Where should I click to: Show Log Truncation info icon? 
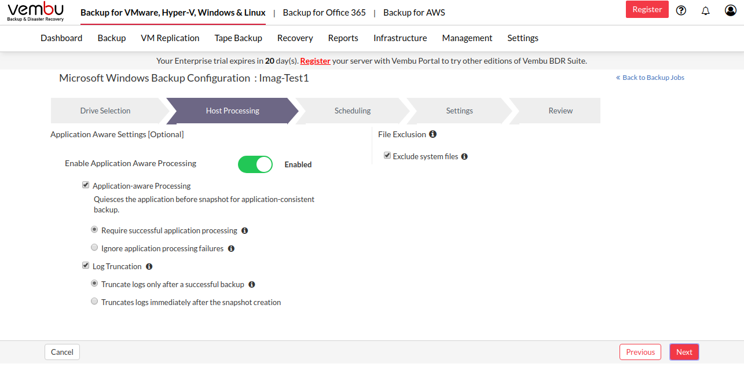click(149, 266)
